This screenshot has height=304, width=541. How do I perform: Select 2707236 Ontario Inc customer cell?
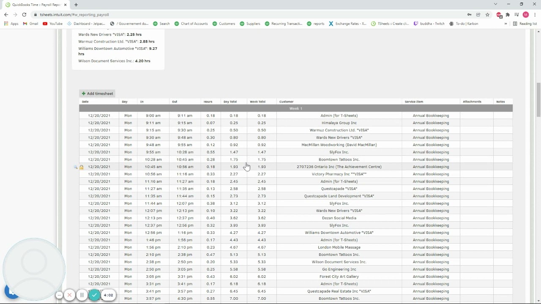click(x=339, y=167)
